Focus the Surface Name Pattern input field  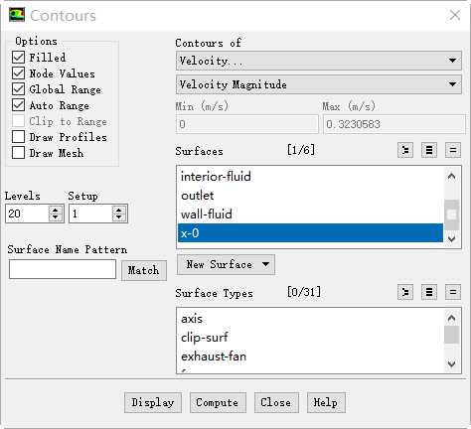[x=63, y=269]
